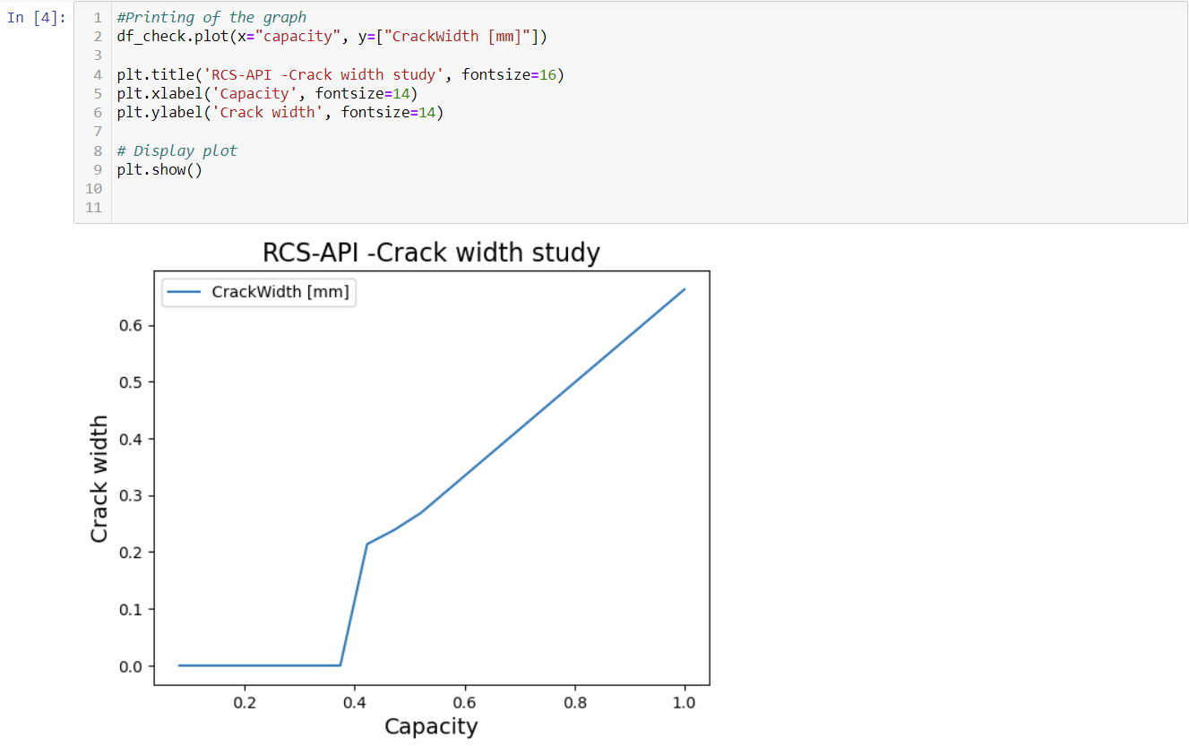This screenshot has width=1189, height=746.
Task: Click the plt.show() call
Action: pyautogui.click(x=159, y=169)
